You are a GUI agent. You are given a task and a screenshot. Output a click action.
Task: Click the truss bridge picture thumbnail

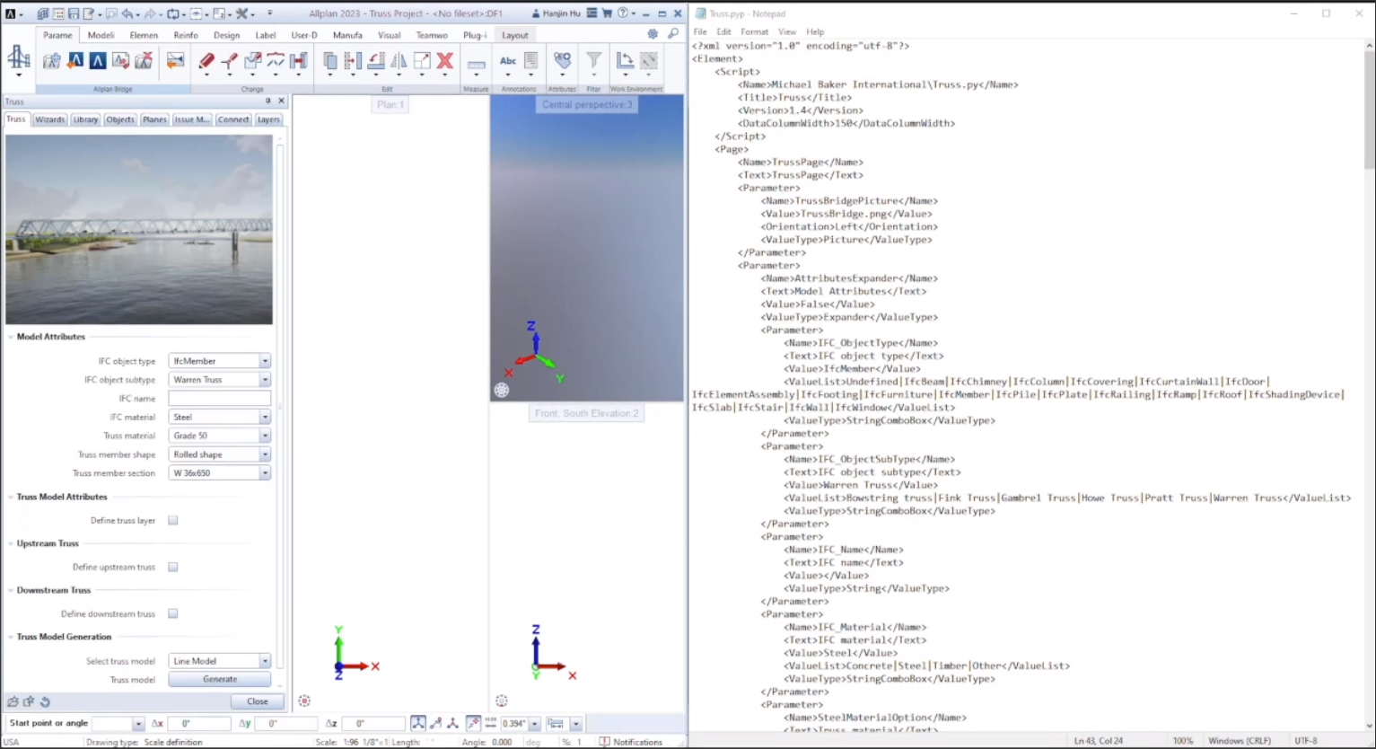click(139, 230)
